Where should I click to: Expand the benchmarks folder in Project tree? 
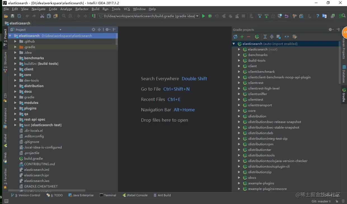(x=15, y=58)
